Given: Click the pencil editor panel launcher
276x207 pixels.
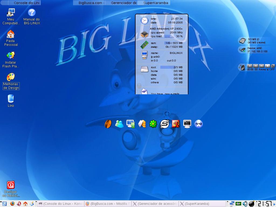Looking at the screenshot, I should click(x=32, y=204).
